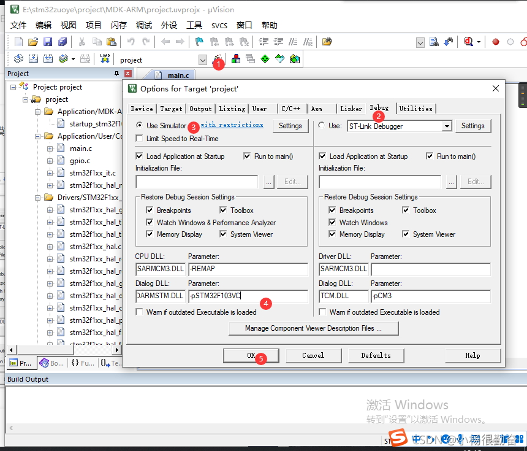The height and width of the screenshot is (451, 527).
Task: Open the 文件 menu
Action: coord(18,25)
